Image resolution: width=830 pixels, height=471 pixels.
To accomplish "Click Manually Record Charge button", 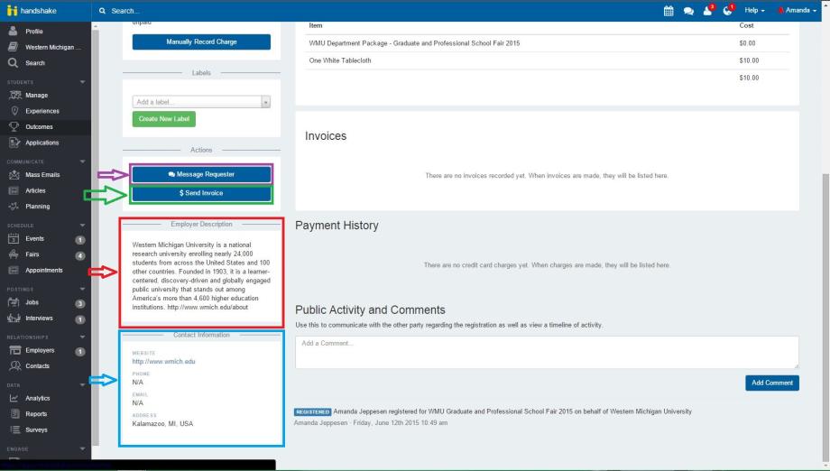I will (x=201, y=42).
